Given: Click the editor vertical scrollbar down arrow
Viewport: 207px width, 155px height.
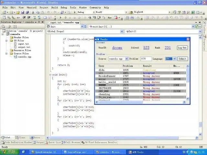Looking at the screenshot, I should click(200, 134).
